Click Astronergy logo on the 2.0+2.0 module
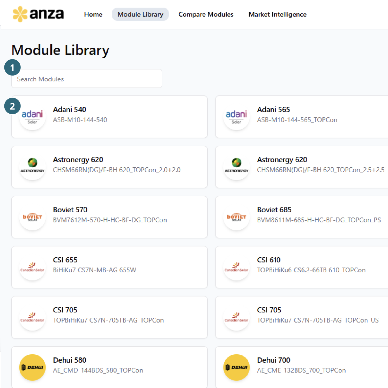The height and width of the screenshot is (388, 388). point(32,167)
